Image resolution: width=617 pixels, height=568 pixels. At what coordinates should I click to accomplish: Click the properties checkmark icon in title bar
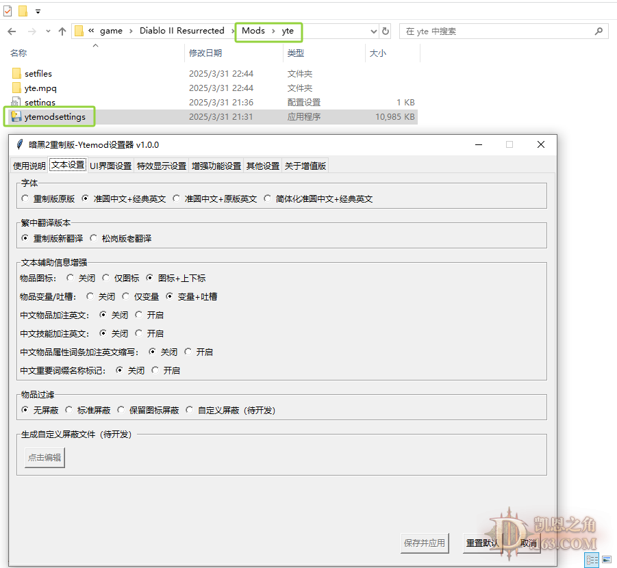[8, 11]
